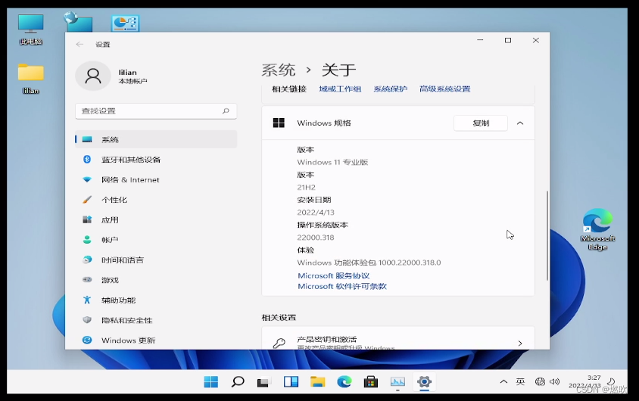This screenshot has width=639, height=401.
Task: Click the Settings gear on taskbar
Action: click(x=424, y=382)
